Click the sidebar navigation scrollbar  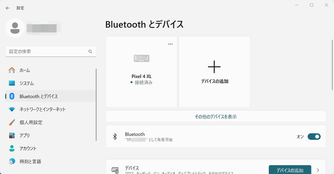click(x=96, y=105)
